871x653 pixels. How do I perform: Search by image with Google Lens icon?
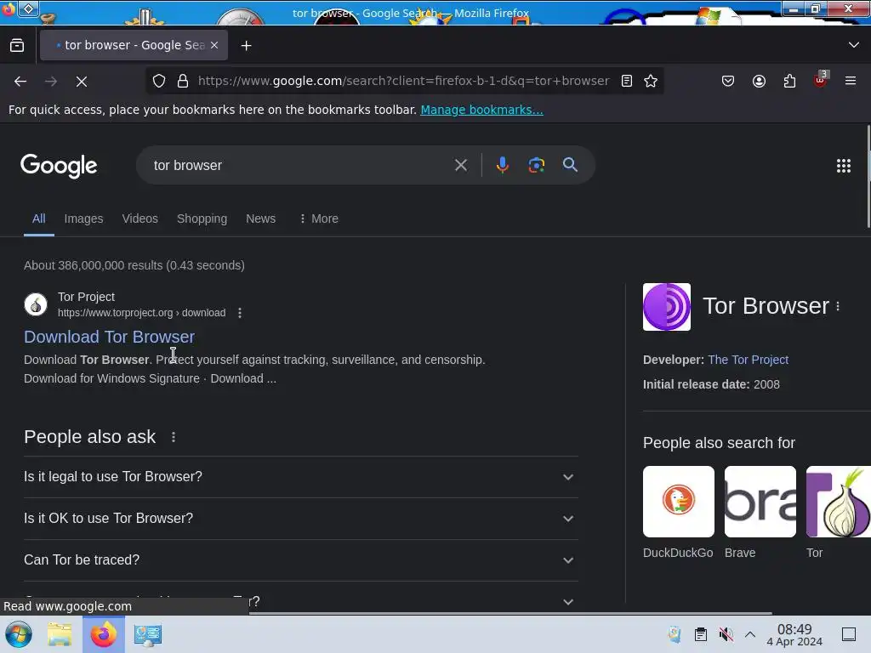536,165
